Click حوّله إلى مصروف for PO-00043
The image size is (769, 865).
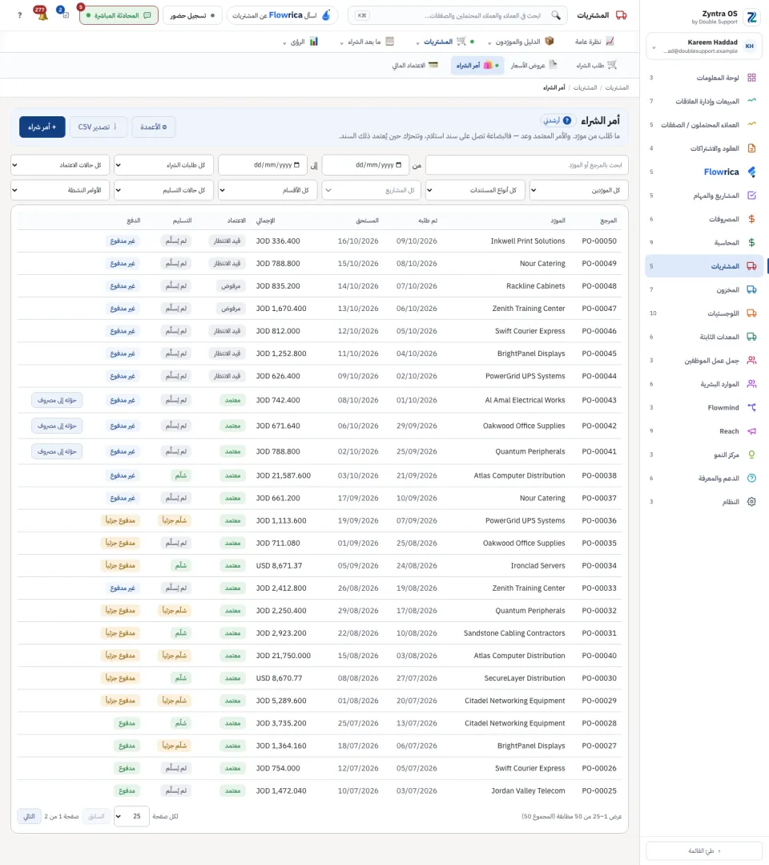[x=57, y=400]
